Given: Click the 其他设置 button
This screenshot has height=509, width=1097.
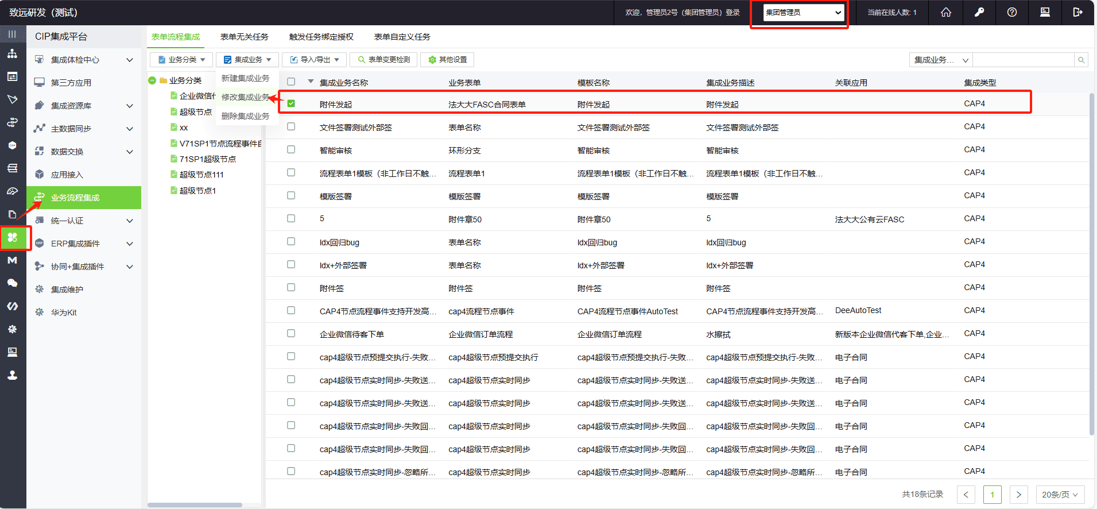Looking at the screenshot, I should click(448, 60).
